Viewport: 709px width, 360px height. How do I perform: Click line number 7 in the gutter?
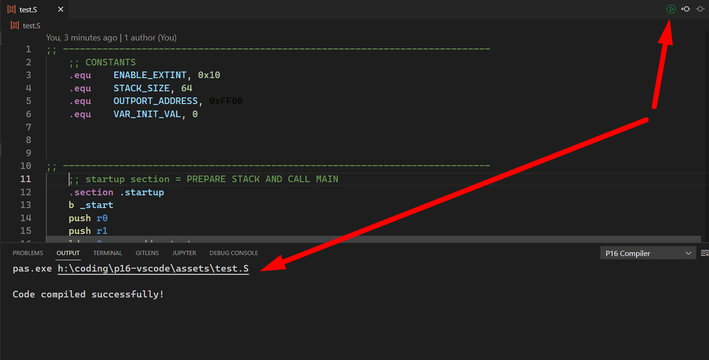pos(28,127)
